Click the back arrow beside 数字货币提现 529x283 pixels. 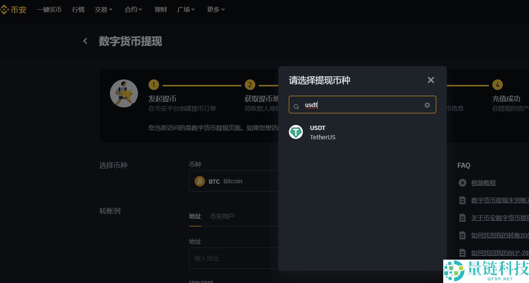(x=85, y=40)
